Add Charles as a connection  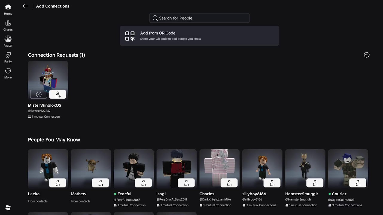pyautogui.click(x=229, y=183)
